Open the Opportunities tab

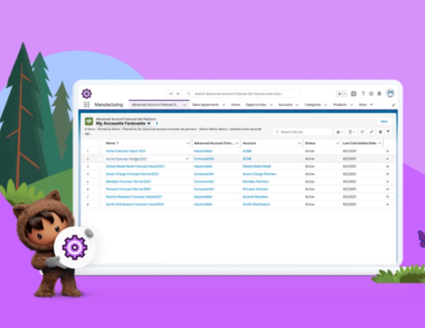[x=256, y=105]
